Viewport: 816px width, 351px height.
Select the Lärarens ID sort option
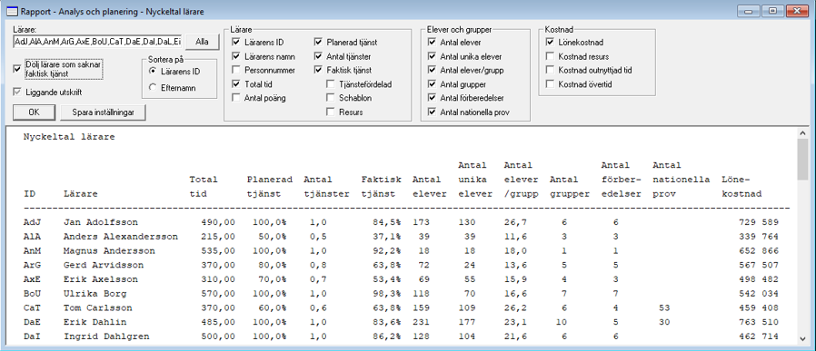coord(153,71)
